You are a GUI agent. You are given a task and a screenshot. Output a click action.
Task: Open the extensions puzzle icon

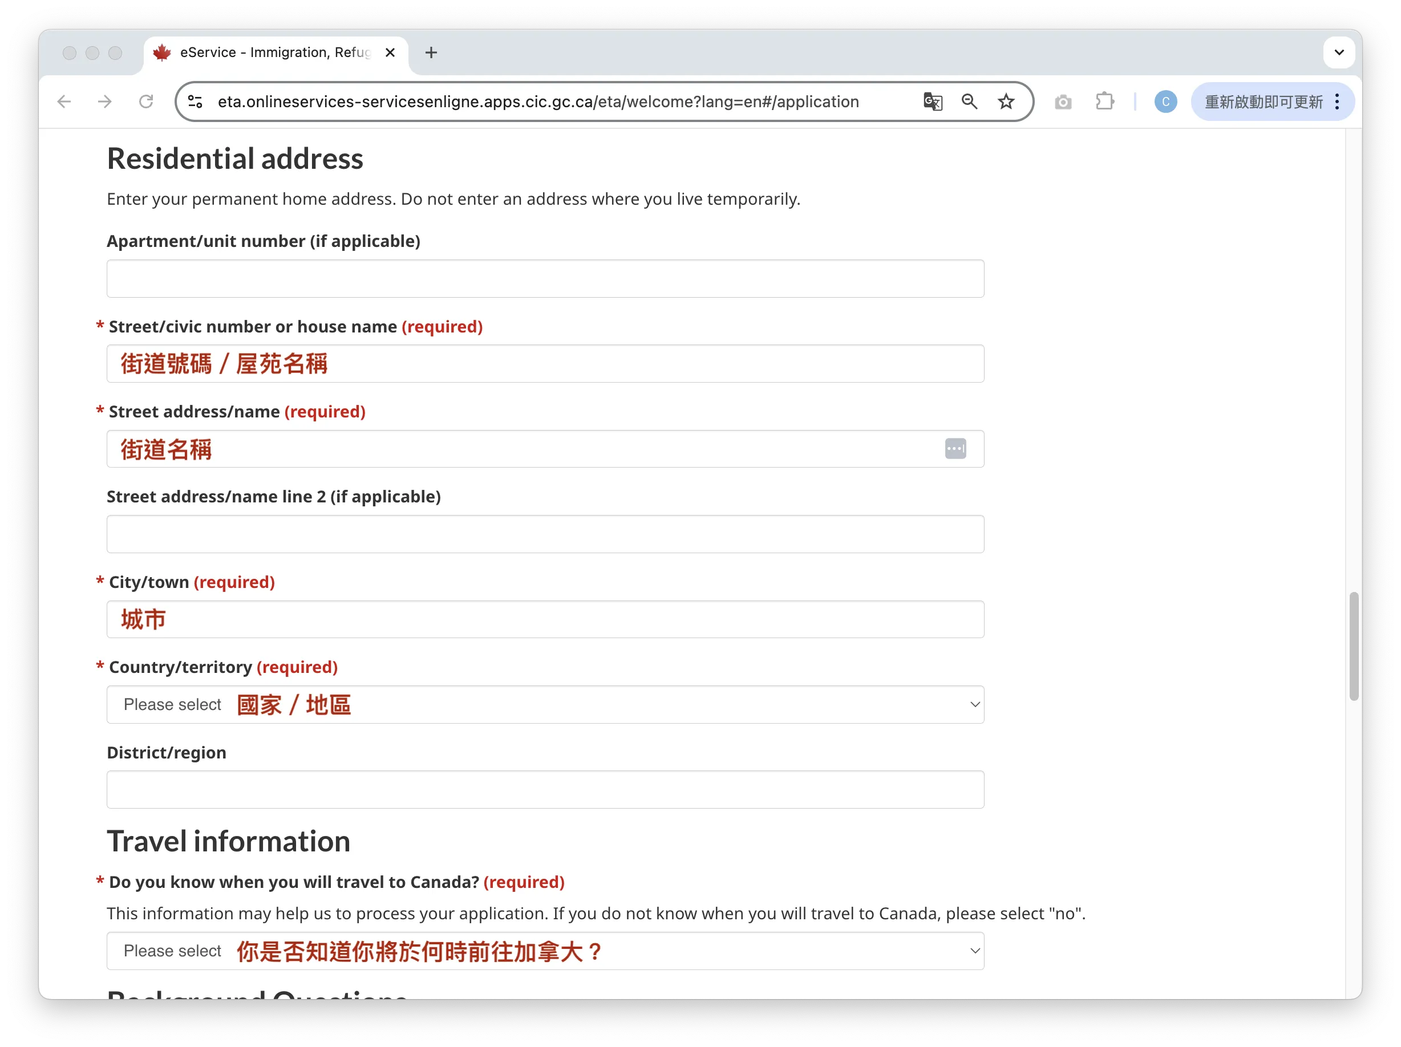point(1104,102)
